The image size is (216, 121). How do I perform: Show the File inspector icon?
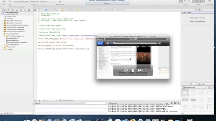[195, 10]
